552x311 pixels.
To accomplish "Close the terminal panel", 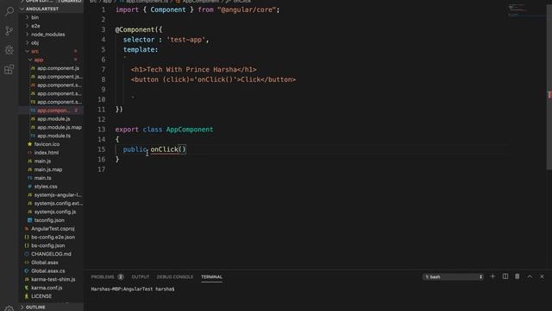I will tap(542, 276).
